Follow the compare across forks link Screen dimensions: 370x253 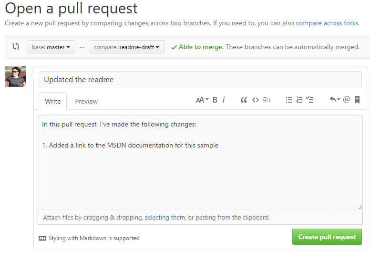(327, 23)
